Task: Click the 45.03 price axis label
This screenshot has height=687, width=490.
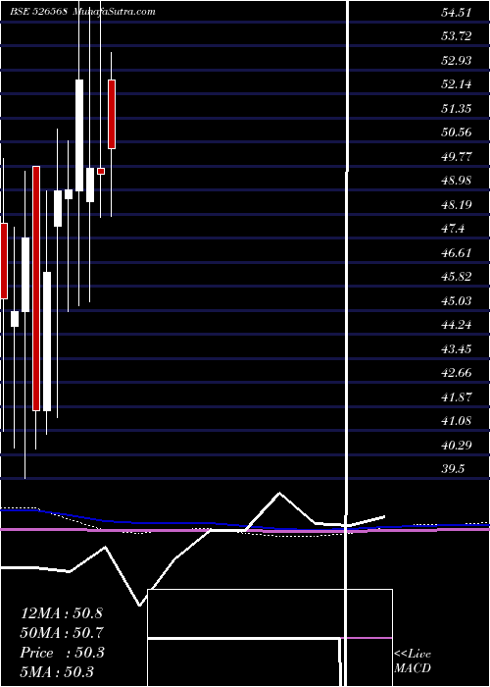Action: pos(457,301)
